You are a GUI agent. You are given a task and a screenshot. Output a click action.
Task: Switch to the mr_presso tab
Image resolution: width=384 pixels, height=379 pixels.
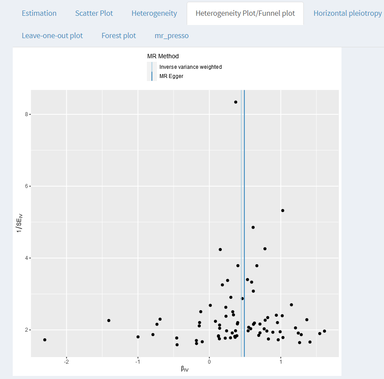point(172,35)
